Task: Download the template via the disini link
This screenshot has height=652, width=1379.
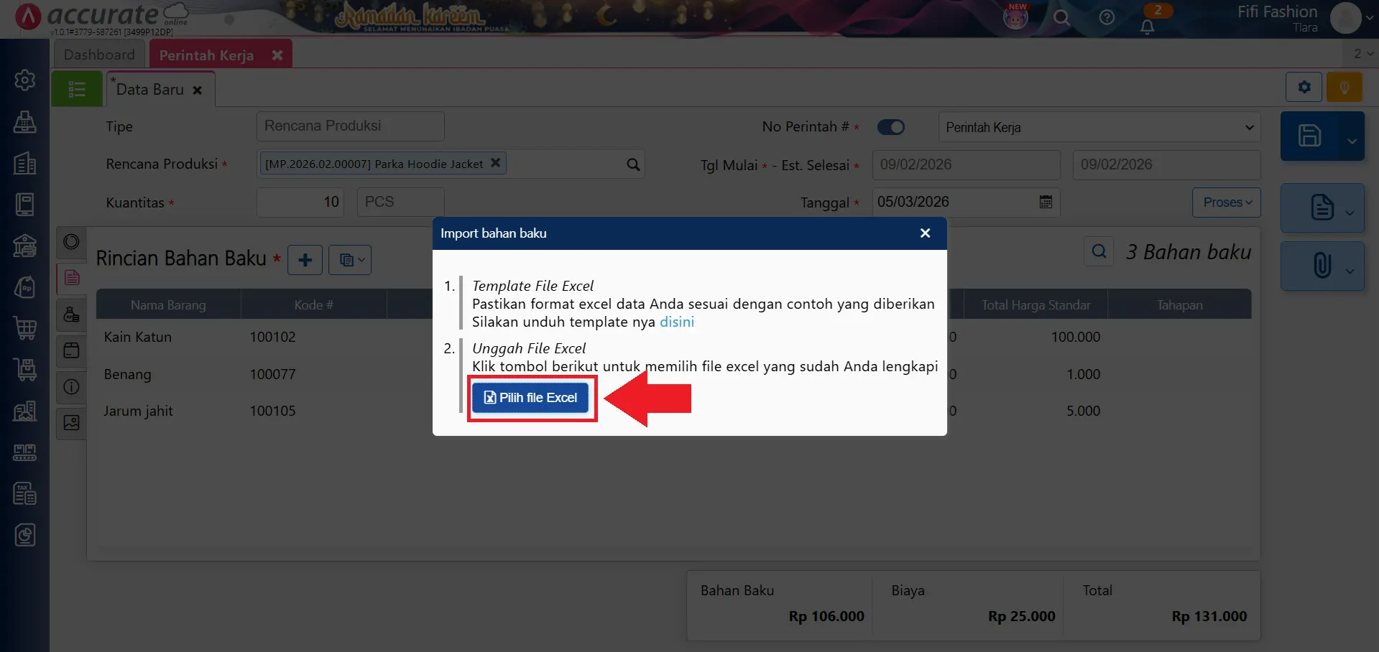Action: (676, 322)
